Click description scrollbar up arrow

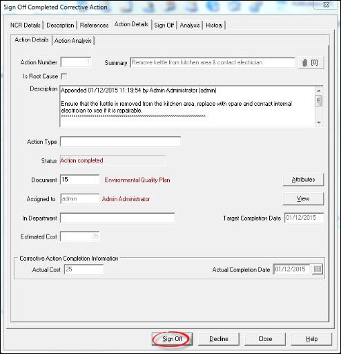click(x=319, y=91)
